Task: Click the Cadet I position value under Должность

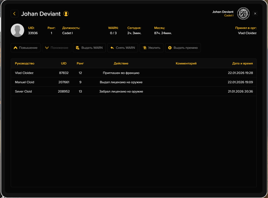Action: pyautogui.click(x=68, y=33)
